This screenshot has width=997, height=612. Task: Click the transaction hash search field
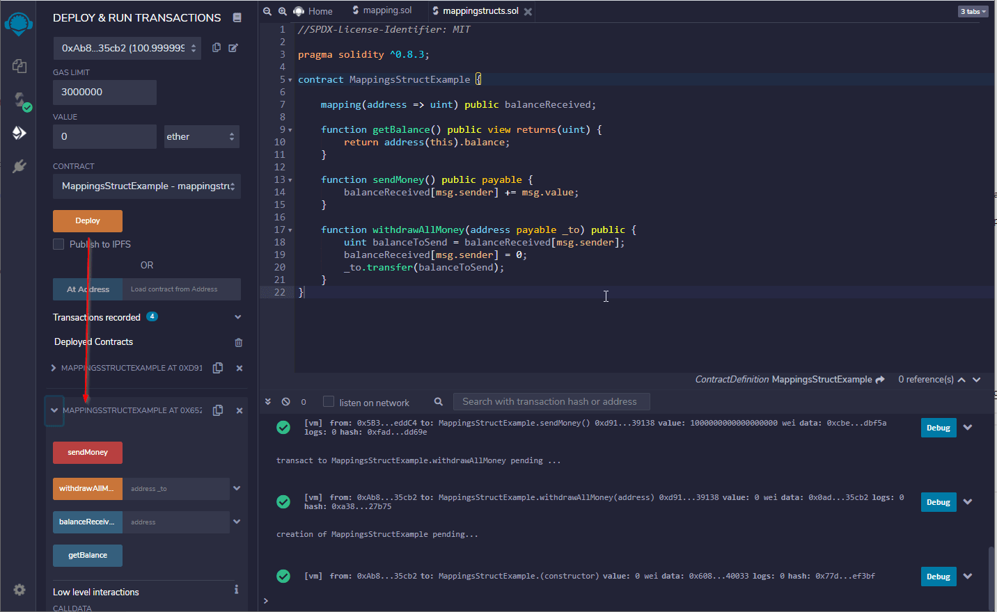coord(551,402)
